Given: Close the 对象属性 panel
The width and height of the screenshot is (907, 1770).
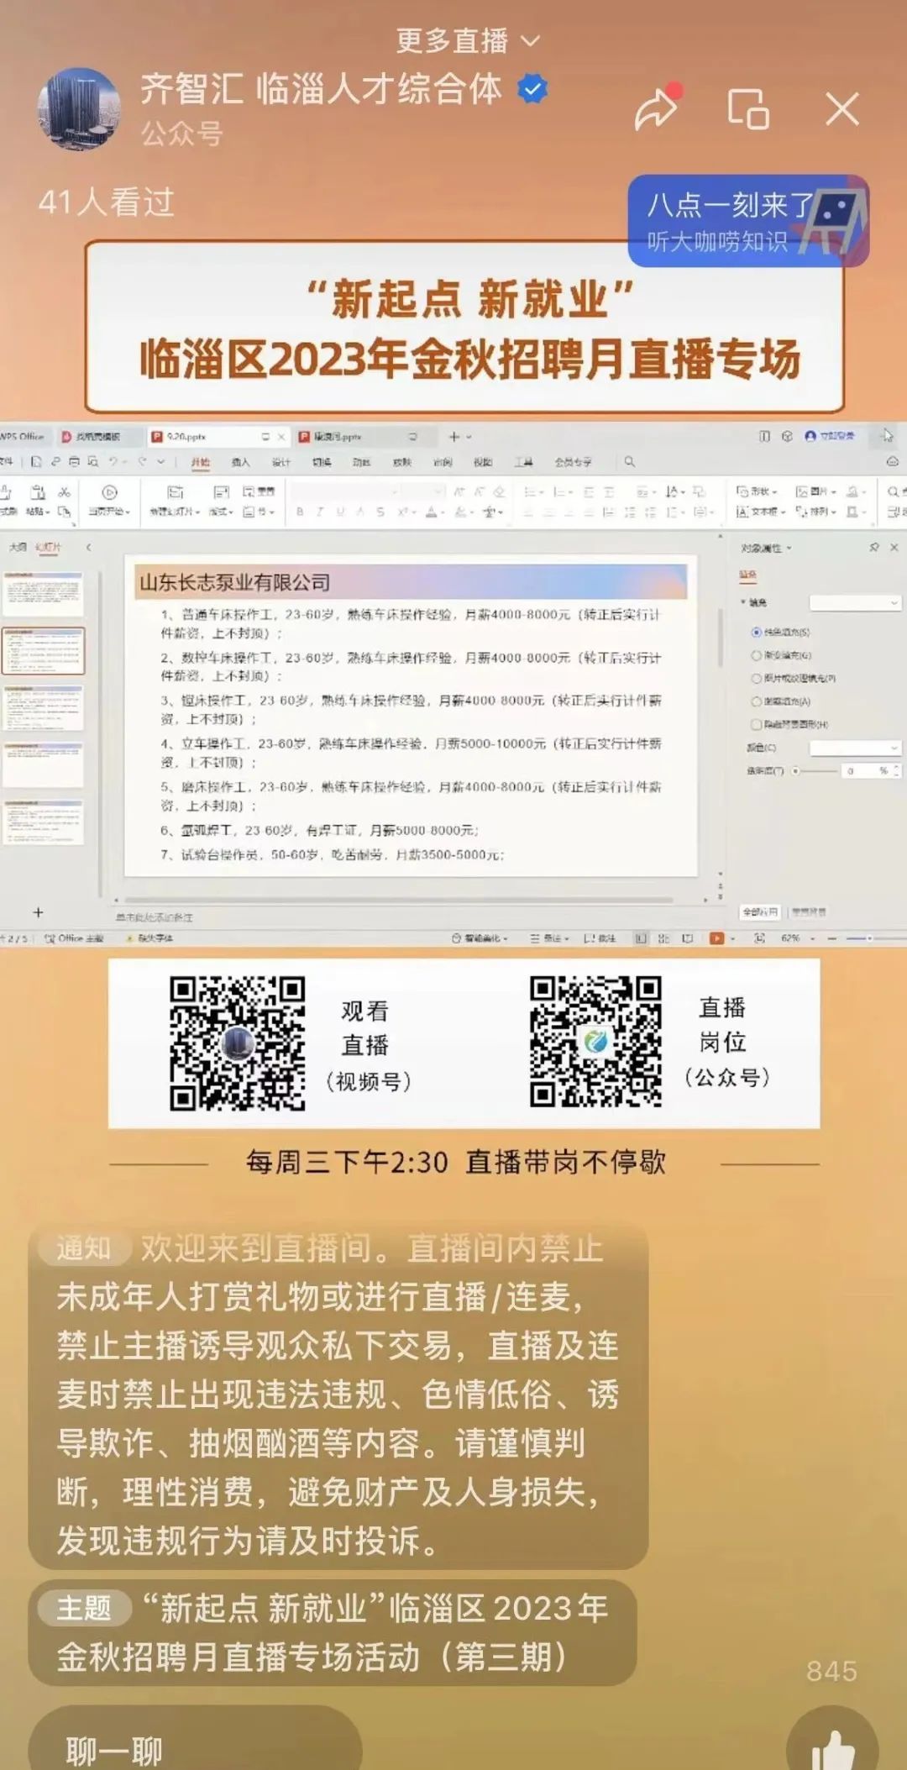Looking at the screenshot, I should (x=894, y=547).
